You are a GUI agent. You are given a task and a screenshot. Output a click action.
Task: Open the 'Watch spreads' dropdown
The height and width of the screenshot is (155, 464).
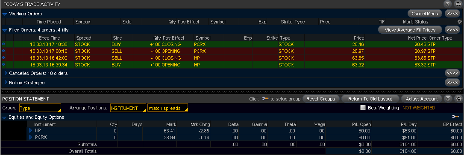[167, 108]
